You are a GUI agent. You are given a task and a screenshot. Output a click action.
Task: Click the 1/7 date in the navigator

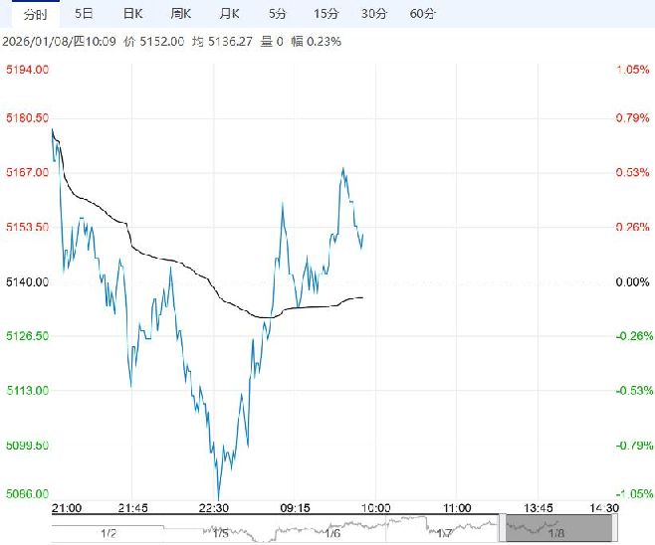click(x=443, y=533)
